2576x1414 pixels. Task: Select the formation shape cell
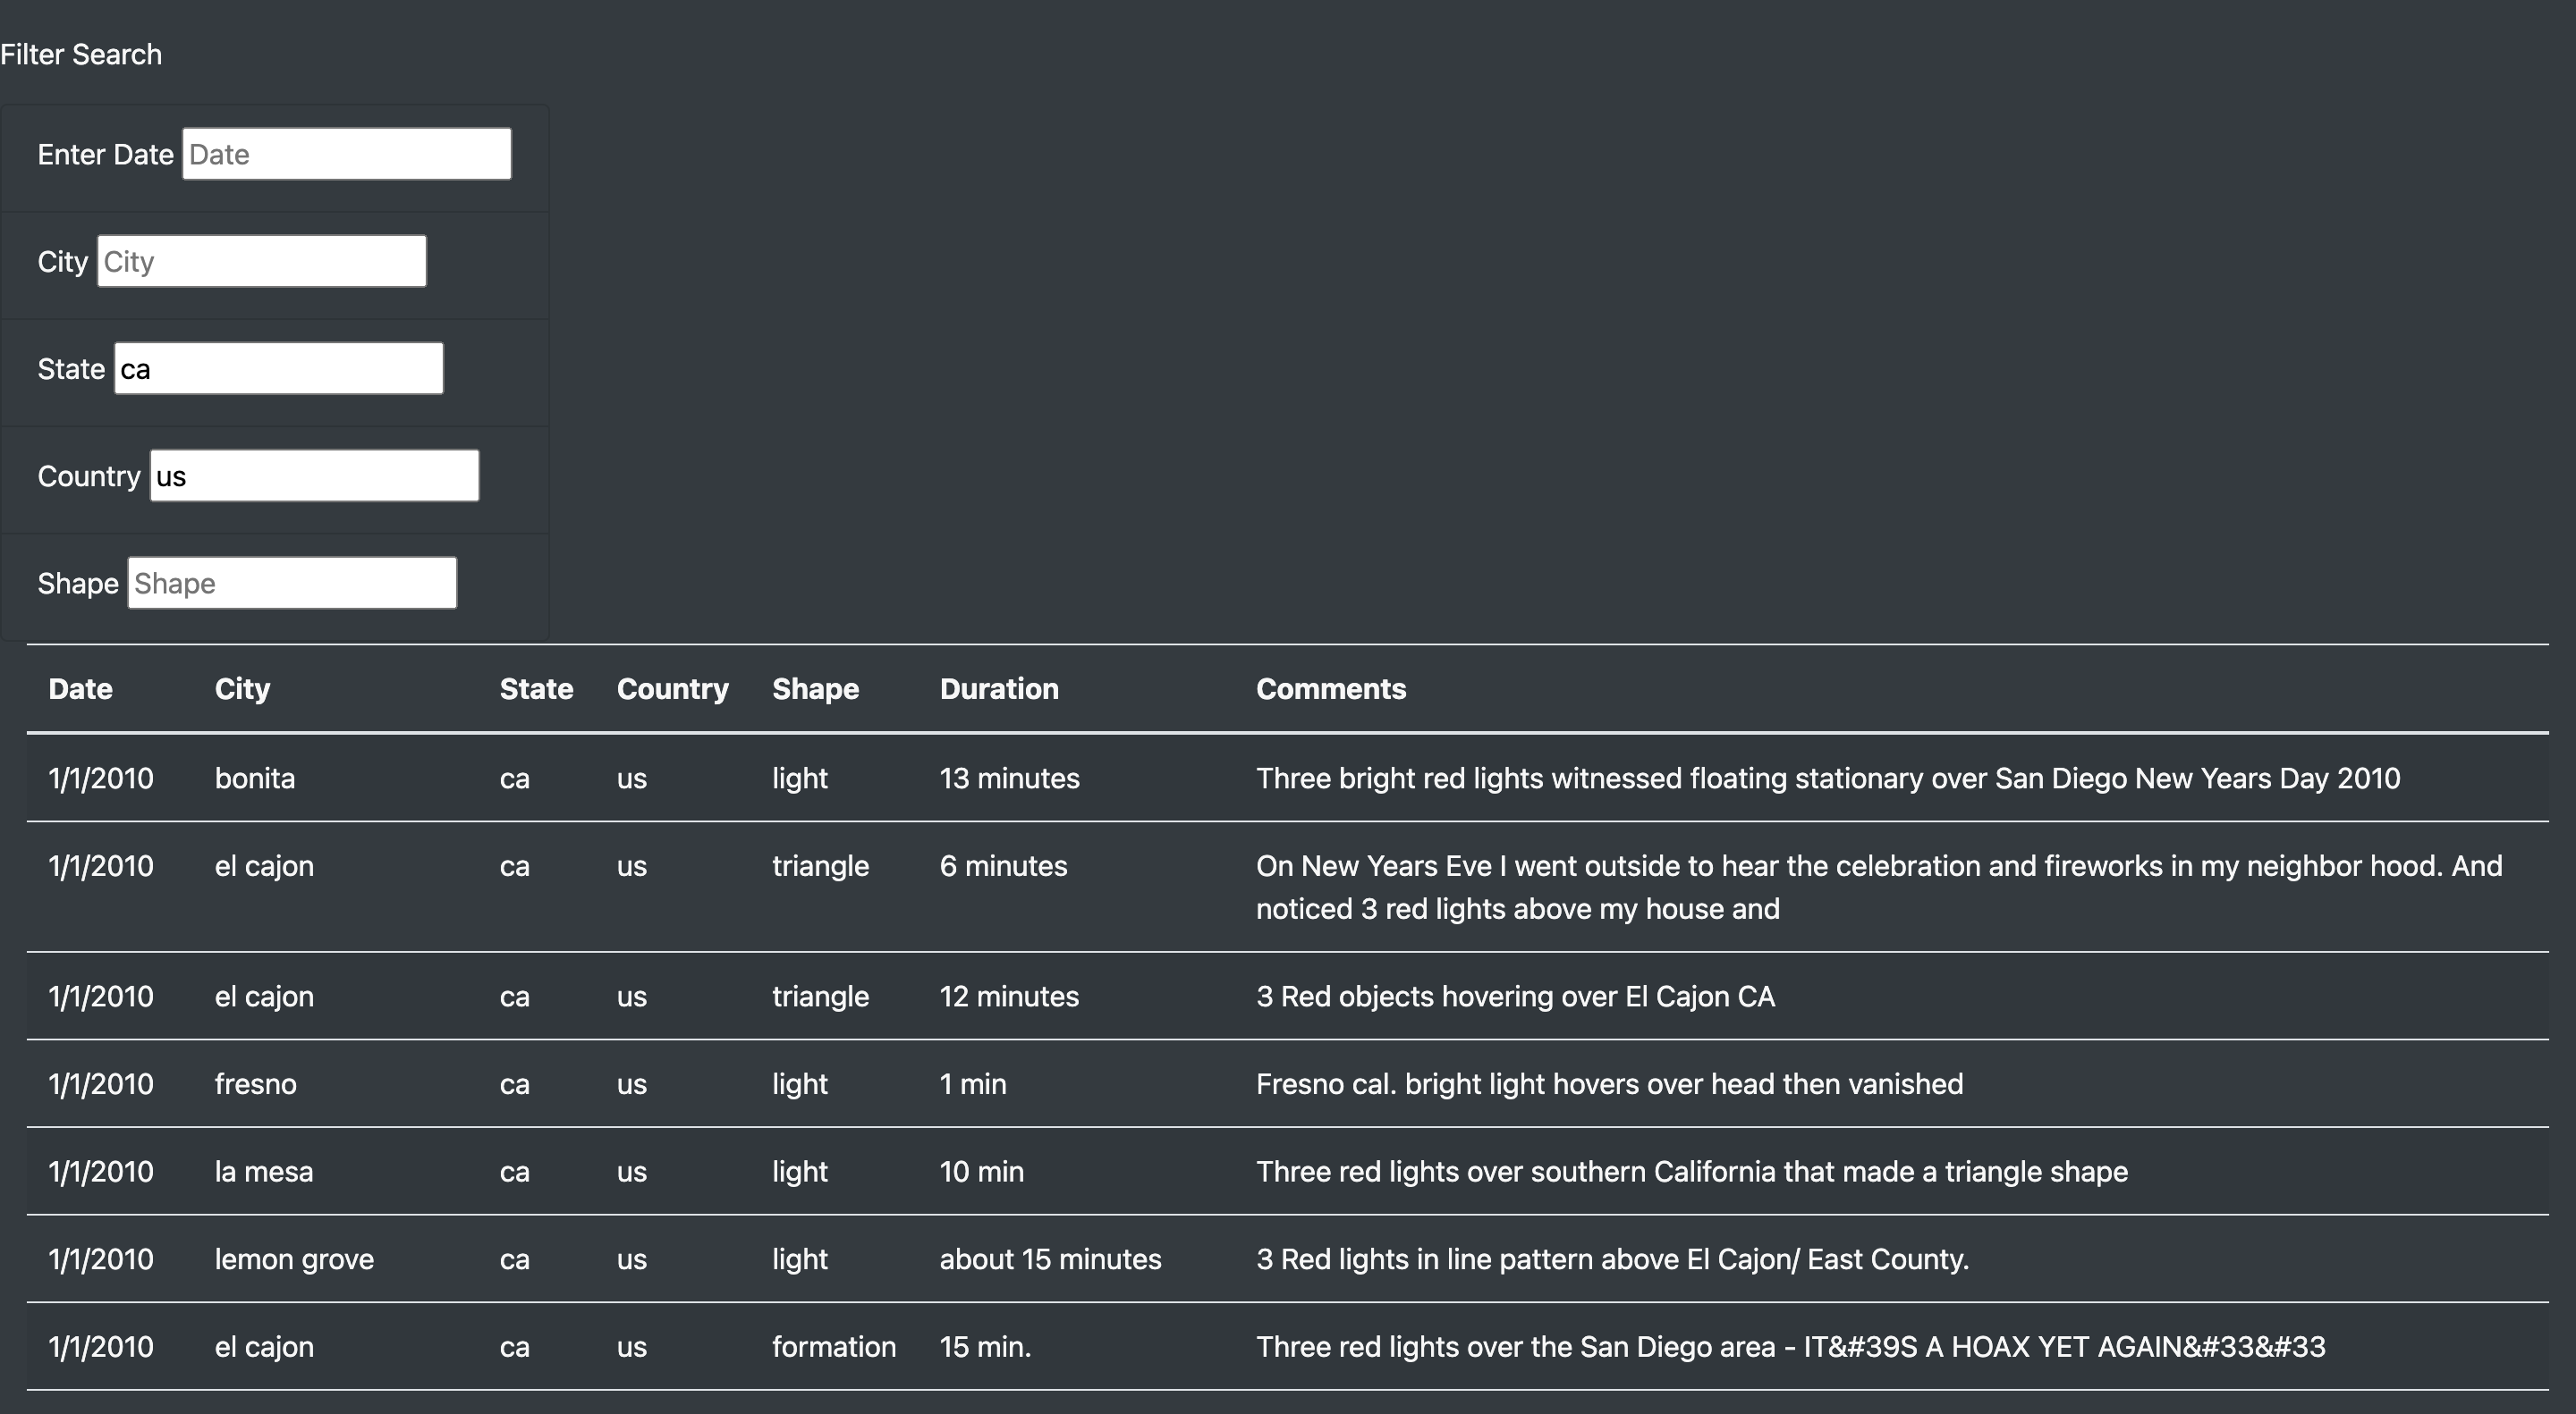pos(834,1346)
